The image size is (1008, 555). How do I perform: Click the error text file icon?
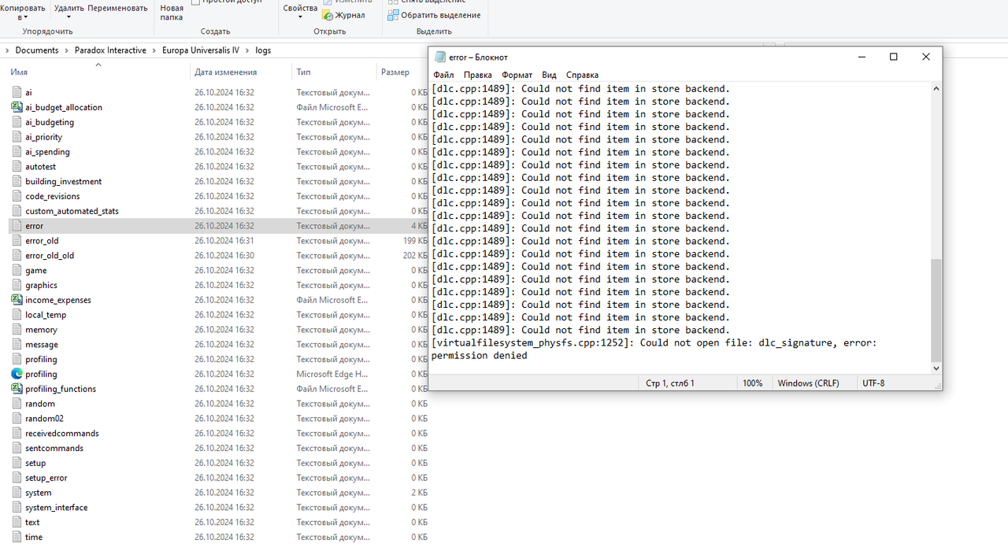[x=17, y=226]
